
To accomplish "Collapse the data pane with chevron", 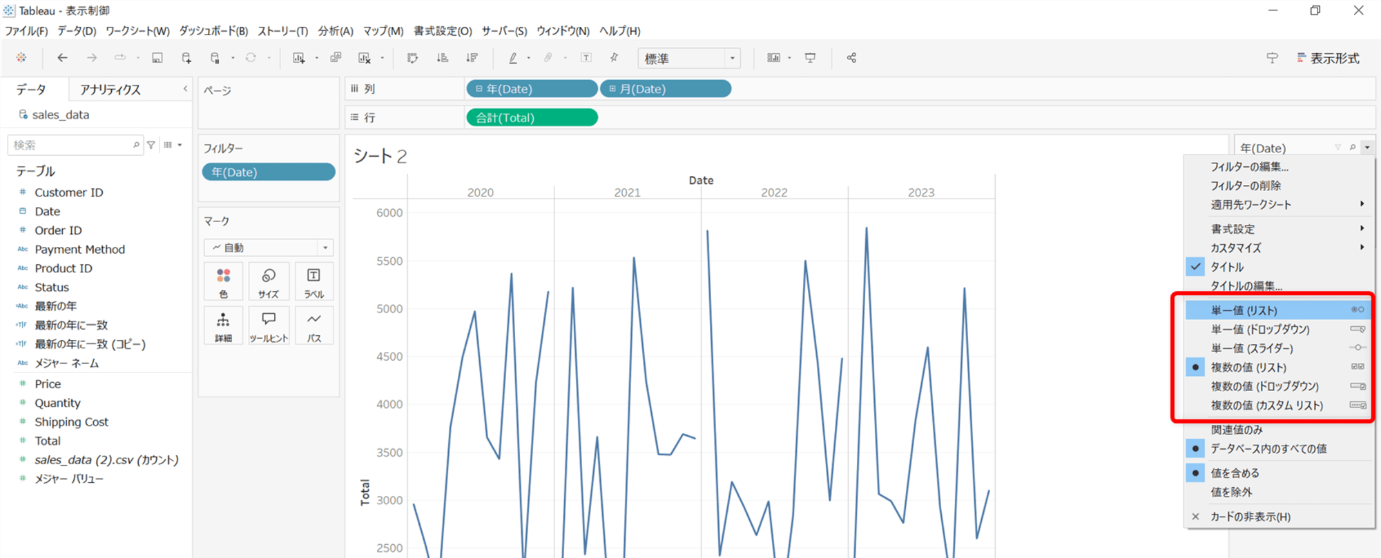I will click(x=185, y=89).
